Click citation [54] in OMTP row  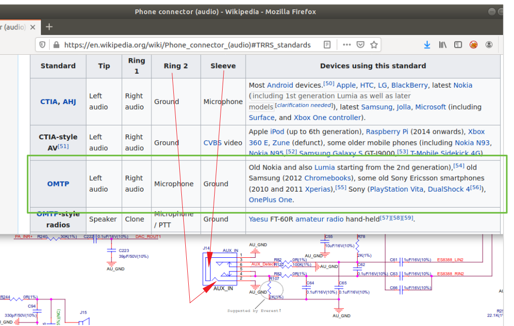click(x=459, y=165)
